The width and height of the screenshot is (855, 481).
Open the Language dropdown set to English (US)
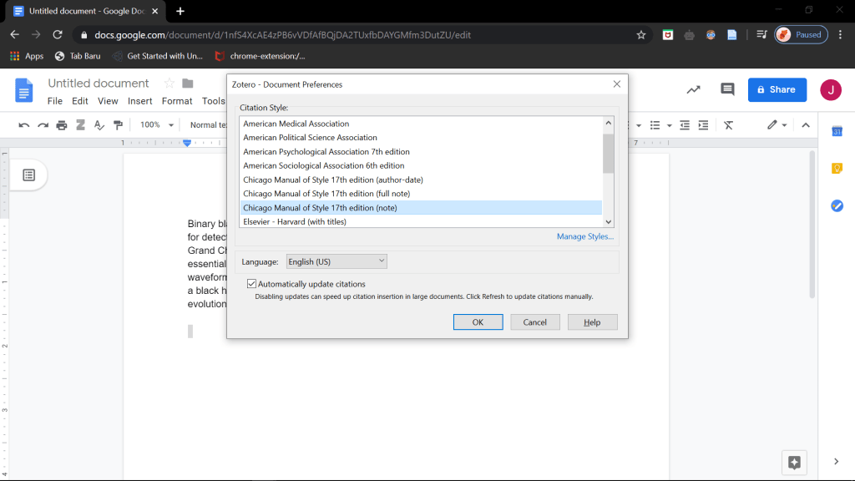click(x=336, y=261)
